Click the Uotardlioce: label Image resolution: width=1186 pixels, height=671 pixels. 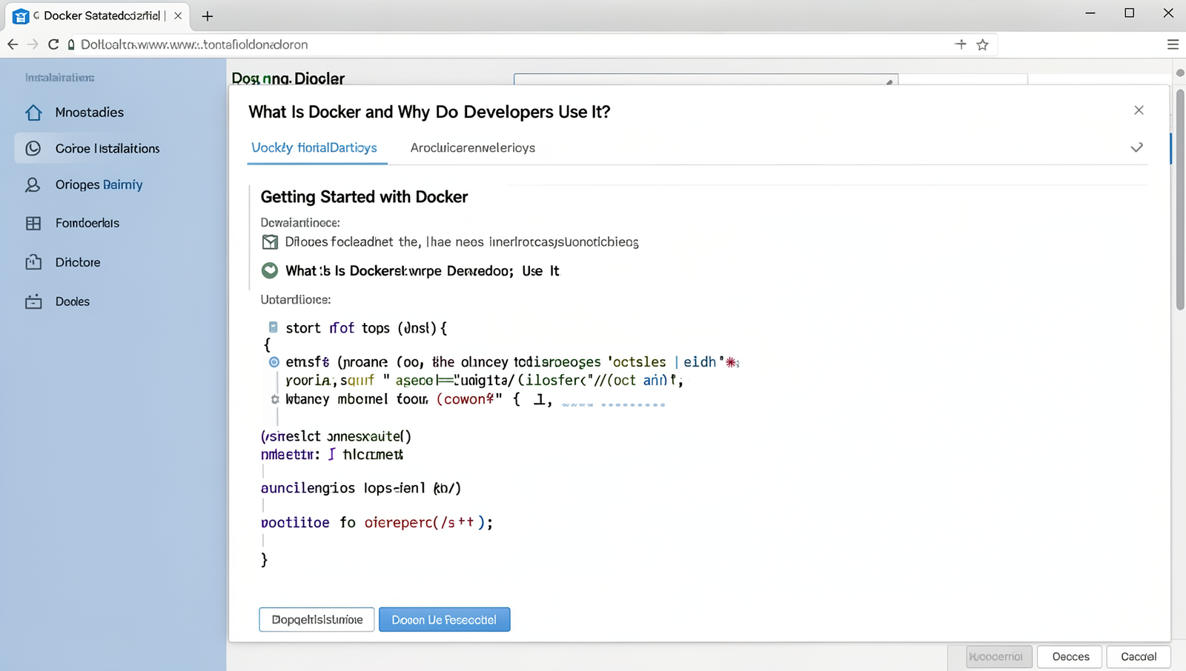[x=296, y=300]
